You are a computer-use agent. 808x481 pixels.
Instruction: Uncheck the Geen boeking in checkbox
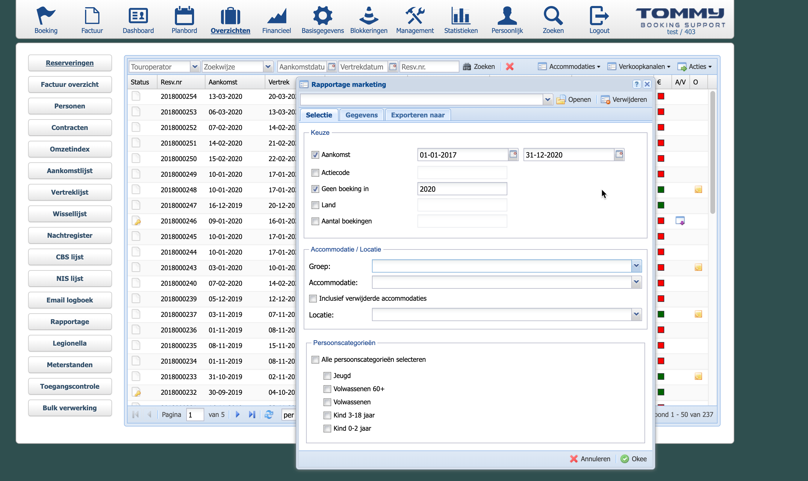pos(315,189)
